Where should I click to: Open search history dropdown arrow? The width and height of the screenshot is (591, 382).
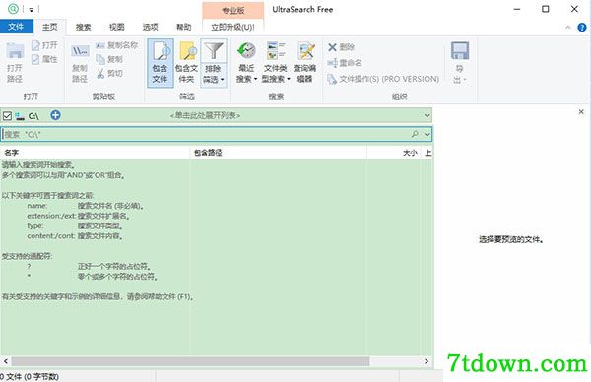[427, 134]
